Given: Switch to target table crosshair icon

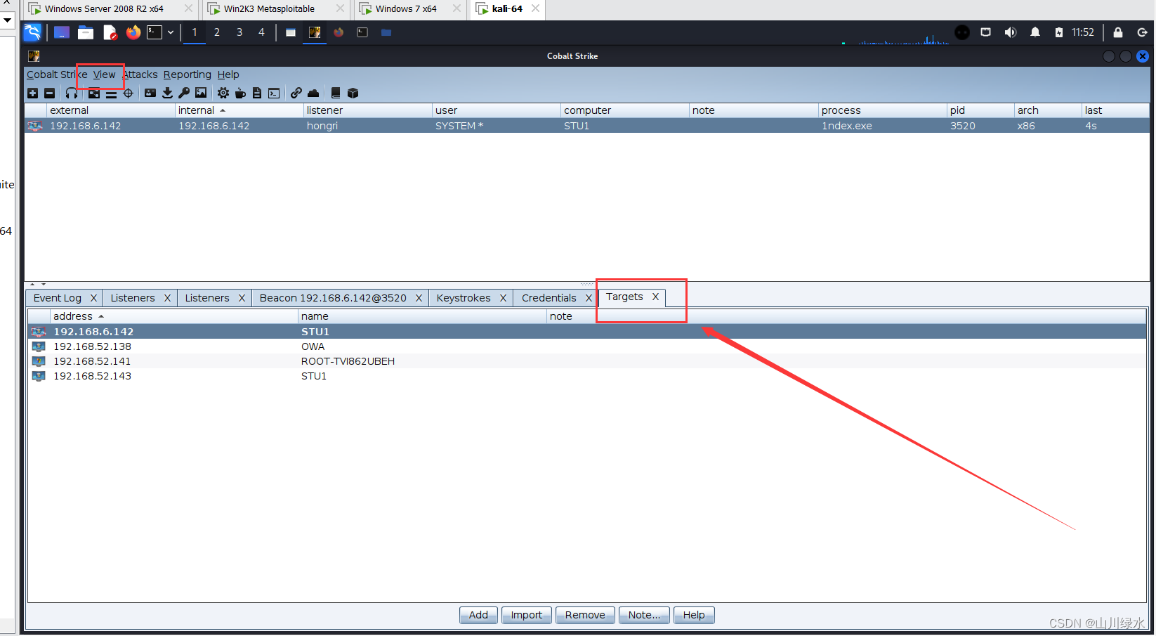Looking at the screenshot, I should click(x=128, y=93).
